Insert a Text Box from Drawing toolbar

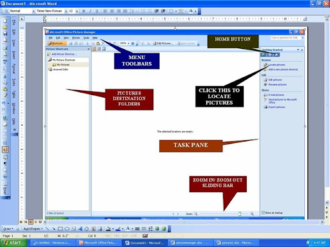click(x=73, y=229)
